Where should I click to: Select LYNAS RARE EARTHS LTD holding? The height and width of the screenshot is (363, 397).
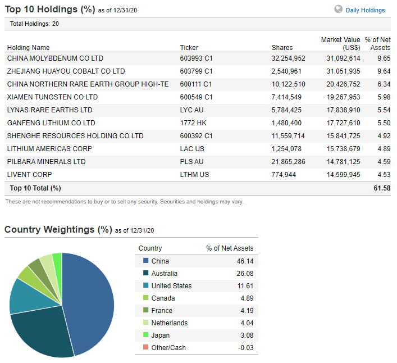(x=49, y=110)
